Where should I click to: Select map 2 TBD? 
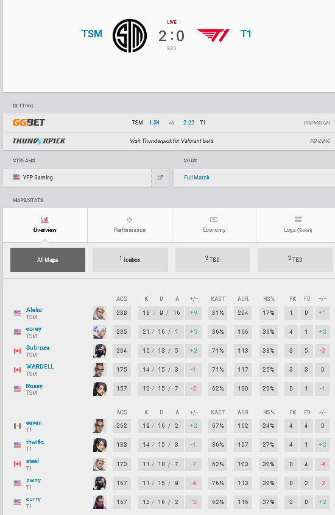(x=213, y=260)
